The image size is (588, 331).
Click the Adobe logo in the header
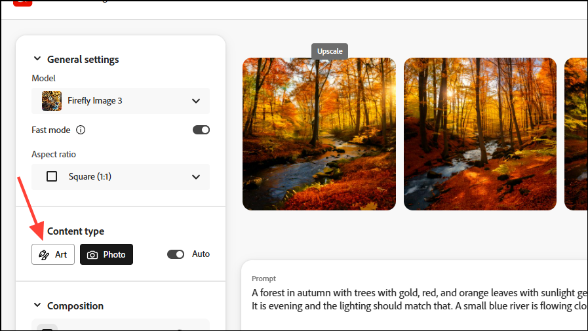tap(22, 3)
